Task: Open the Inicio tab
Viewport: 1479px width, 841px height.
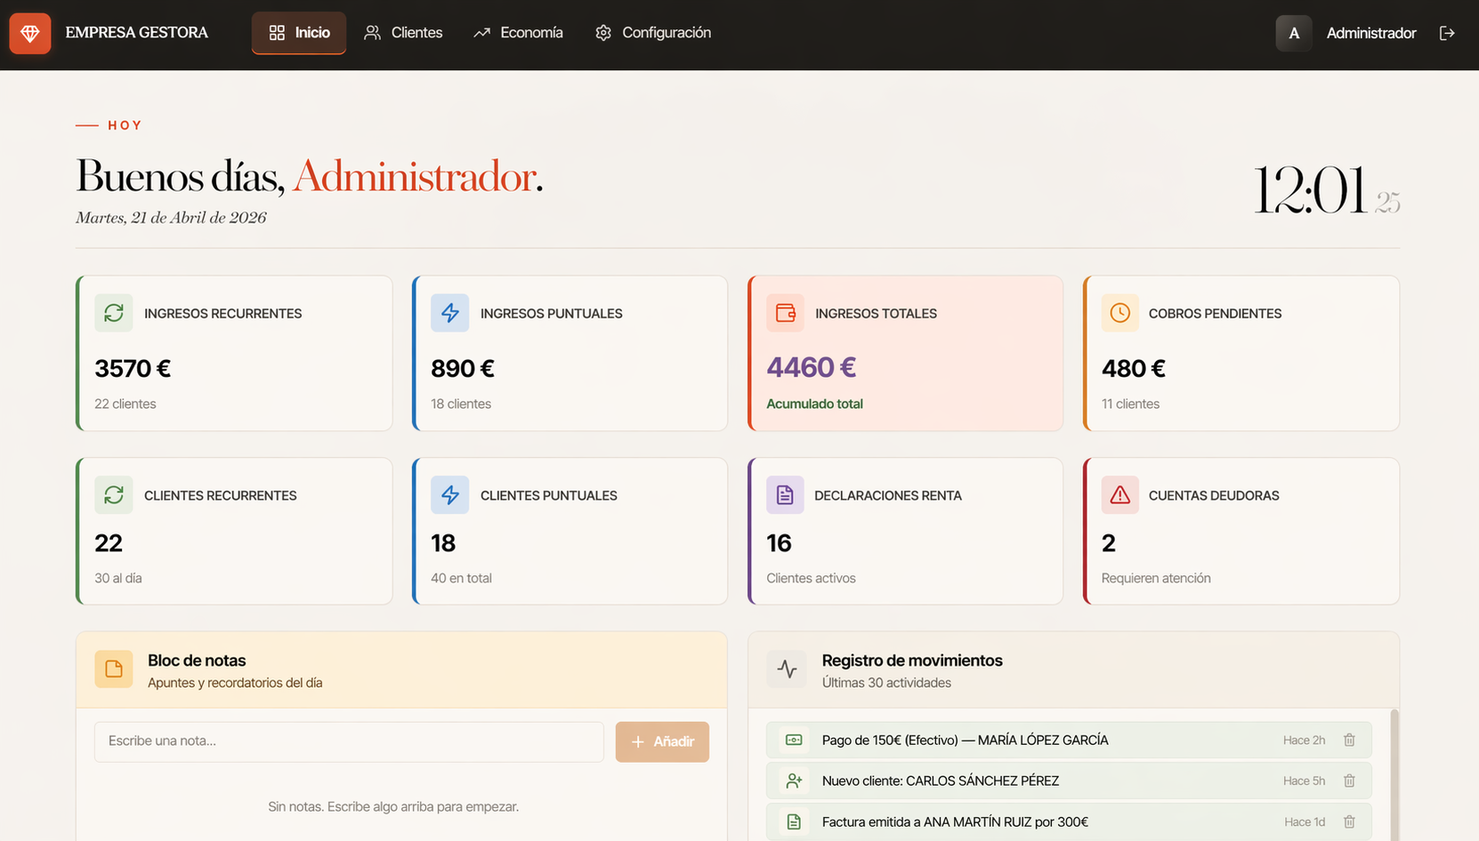Action: coord(299,33)
